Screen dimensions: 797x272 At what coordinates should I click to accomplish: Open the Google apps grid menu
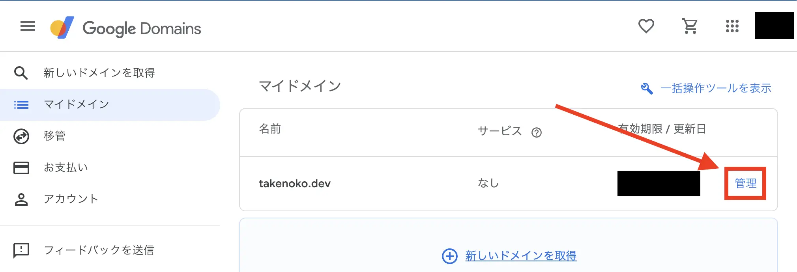(732, 26)
